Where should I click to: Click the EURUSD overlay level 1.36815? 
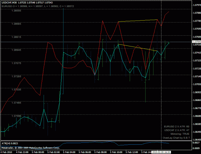click(16, 37)
